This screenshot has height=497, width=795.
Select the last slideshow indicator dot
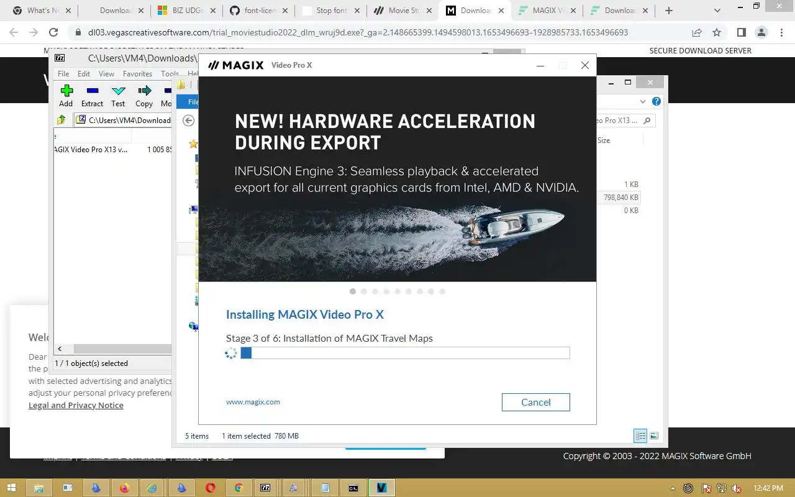pyautogui.click(x=442, y=291)
